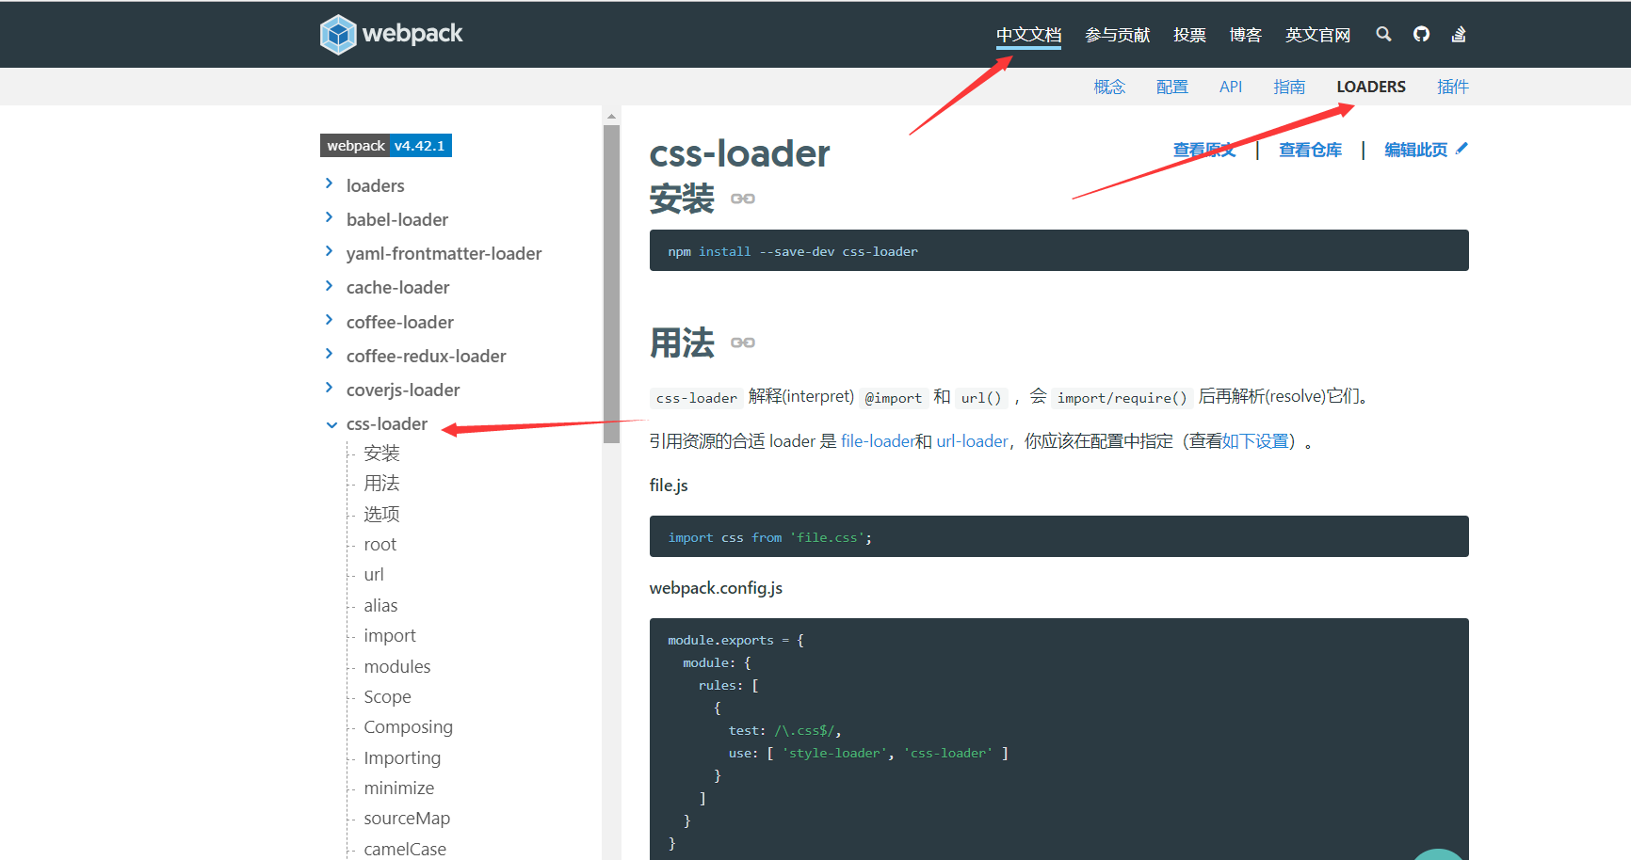Viewport: 1631px width, 860px height.
Task: Open babel-loader in the sidebar
Action: pyautogui.click(x=397, y=219)
